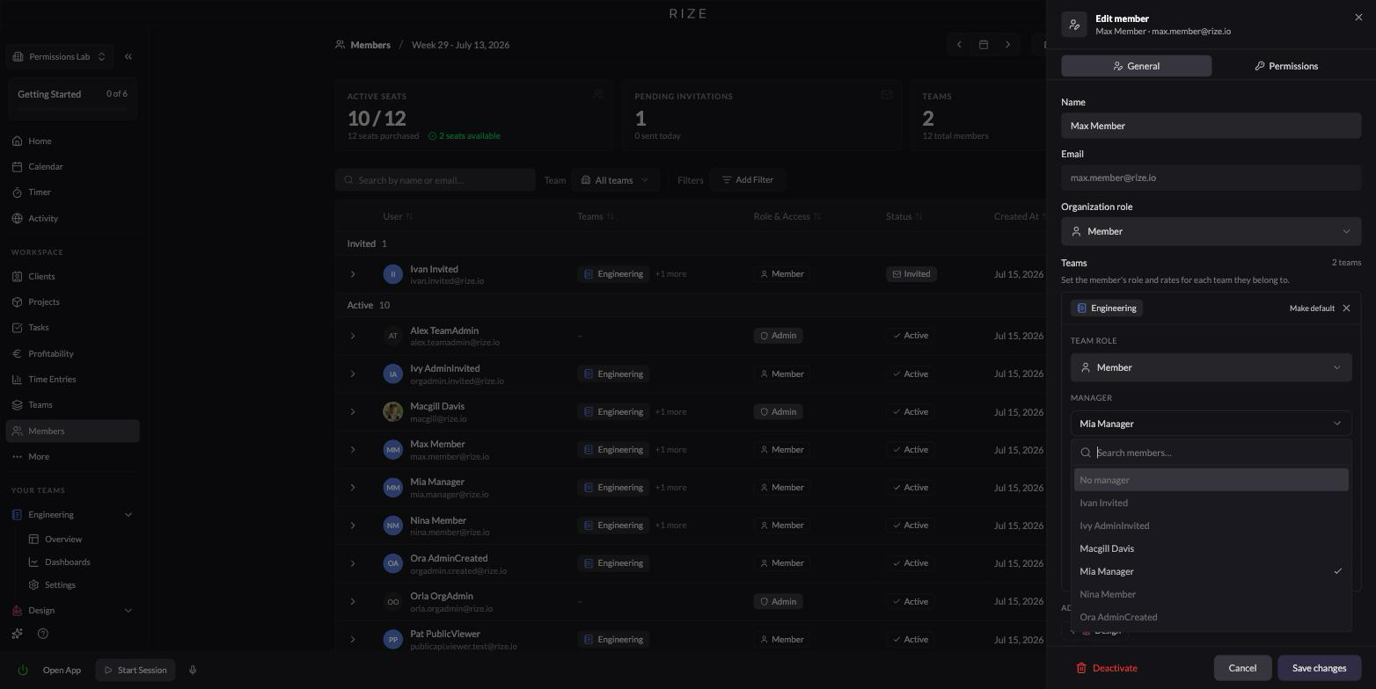Click Make default for Engineering
1376x689 pixels.
[x=1312, y=308]
